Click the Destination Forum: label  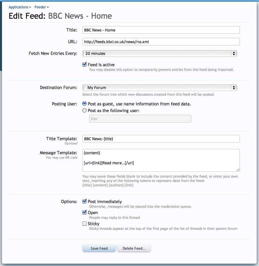pyautogui.click(x=58, y=87)
